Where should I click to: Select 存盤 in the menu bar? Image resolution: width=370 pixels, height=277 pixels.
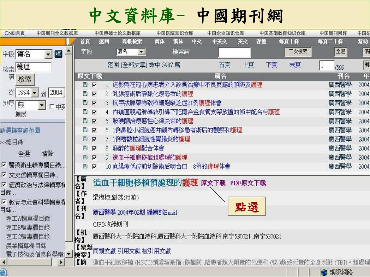click(x=261, y=41)
